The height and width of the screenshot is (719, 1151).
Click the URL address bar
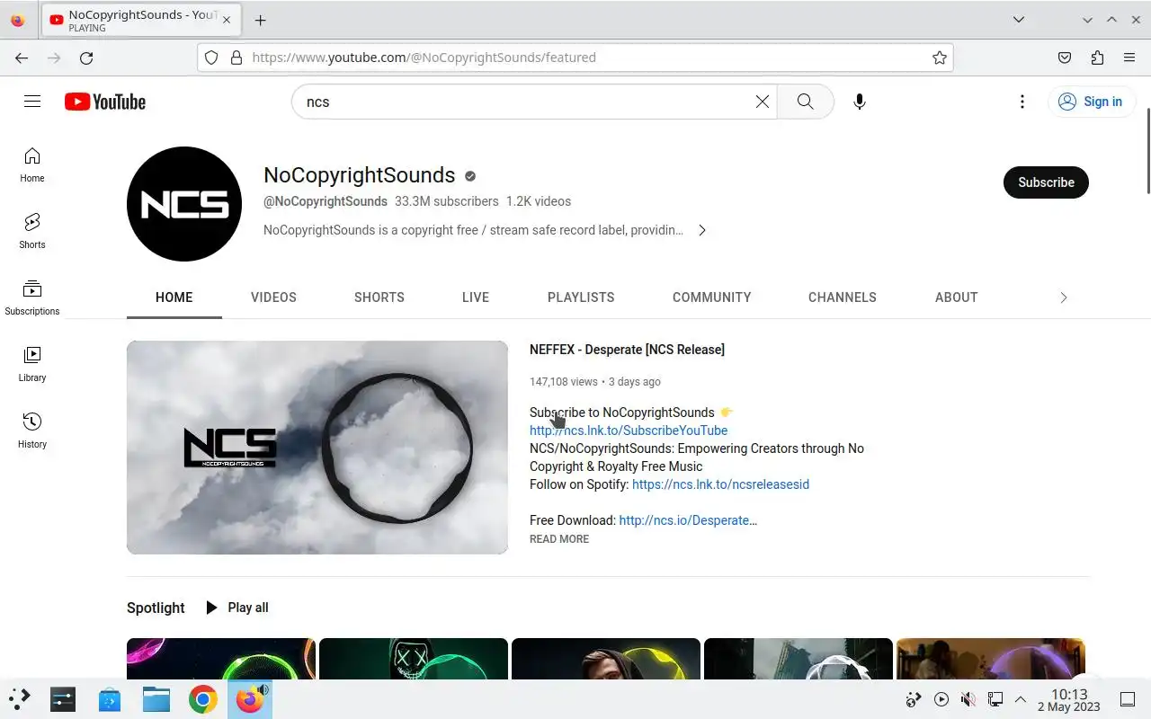(x=575, y=58)
